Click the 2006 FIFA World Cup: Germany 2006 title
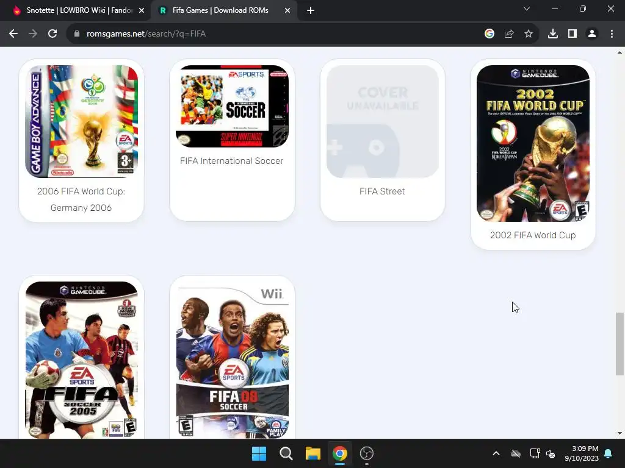625x468 pixels. click(x=81, y=199)
